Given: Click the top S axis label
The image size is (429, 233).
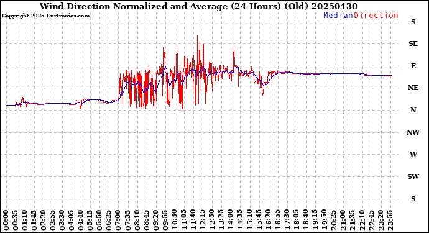Looking at the screenshot, I should coord(413,22).
